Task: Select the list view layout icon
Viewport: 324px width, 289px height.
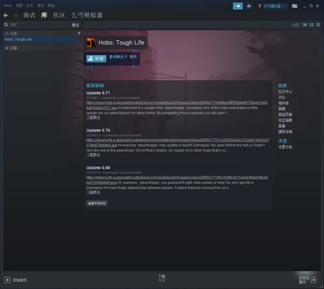Action: click(x=311, y=25)
